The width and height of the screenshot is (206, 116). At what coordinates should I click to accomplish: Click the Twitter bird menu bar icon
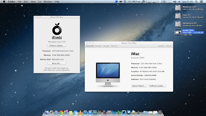[116, 2]
